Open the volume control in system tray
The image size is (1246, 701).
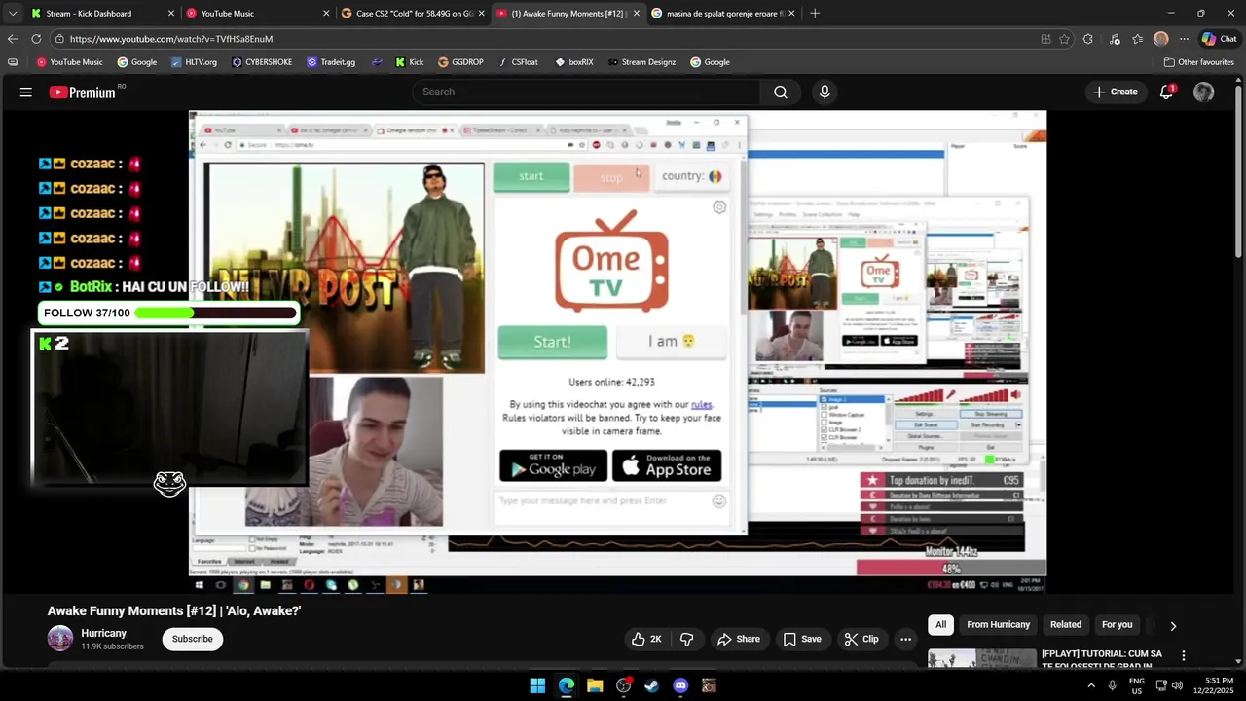(1177, 685)
